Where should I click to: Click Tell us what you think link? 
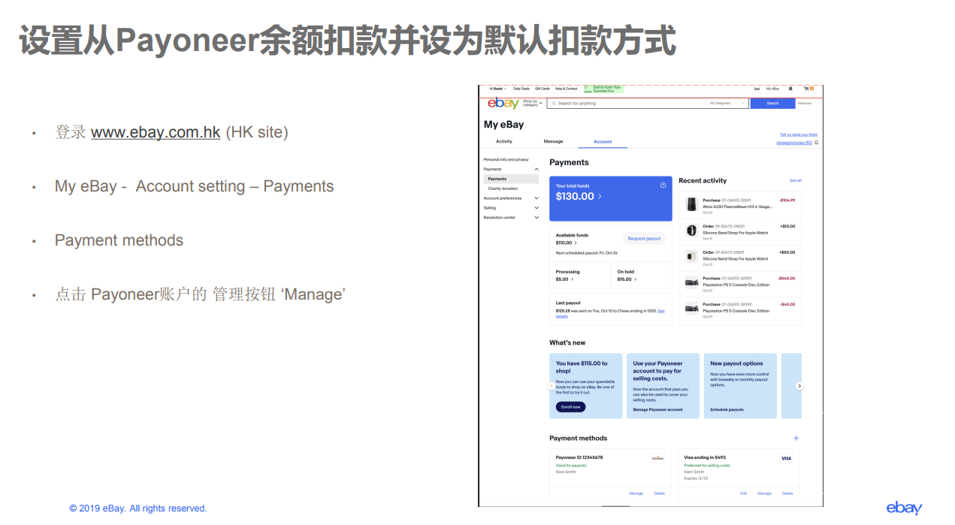coord(799,134)
